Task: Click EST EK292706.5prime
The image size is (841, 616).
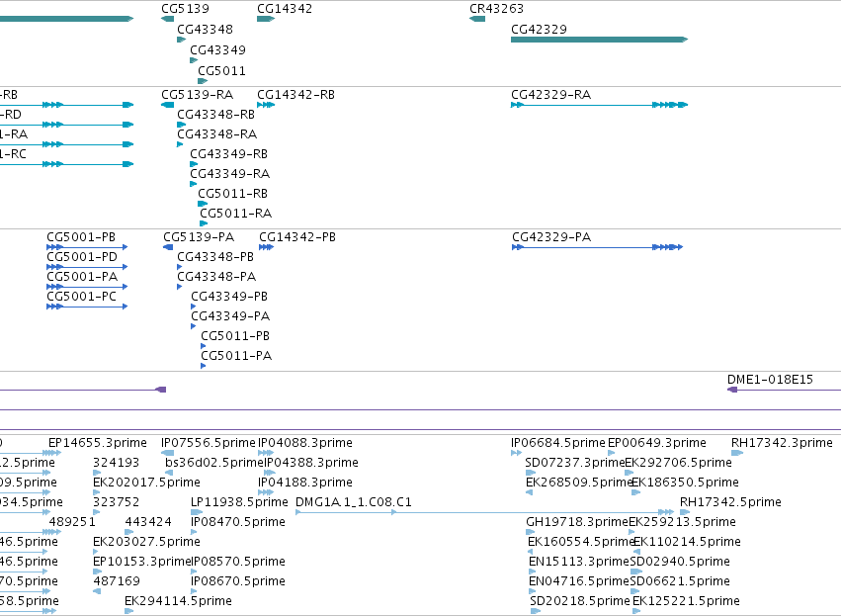Action: 678,463
